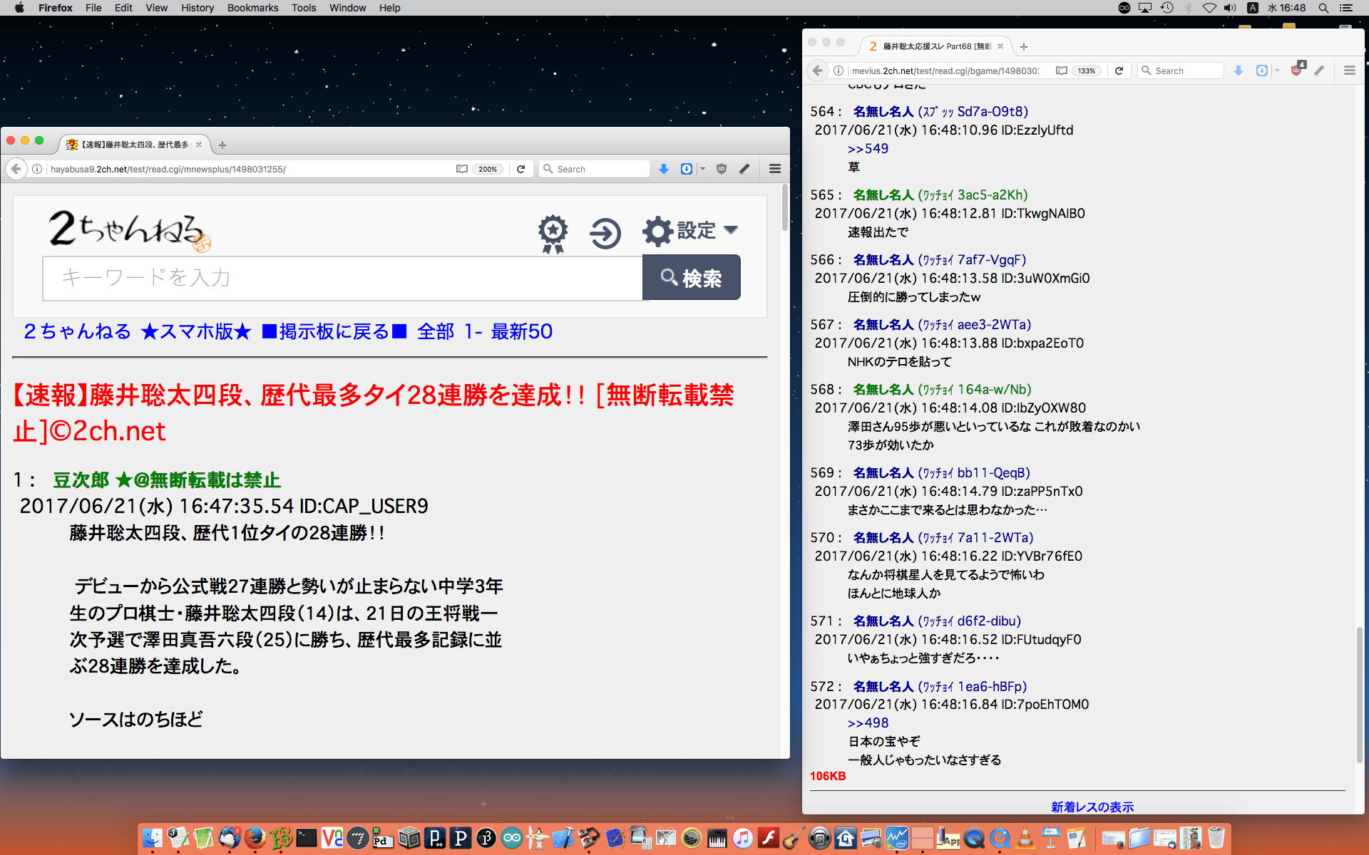Click downloads arrow icon in right Firefox toolbar
Image resolution: width=1369 pixels, height=855 pixels.
pyautogui.click(x=1239, y=71)
